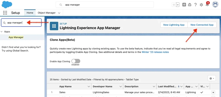Open the Favorites star icon
This screenshot has height=97, width=221.
[174, 5]
